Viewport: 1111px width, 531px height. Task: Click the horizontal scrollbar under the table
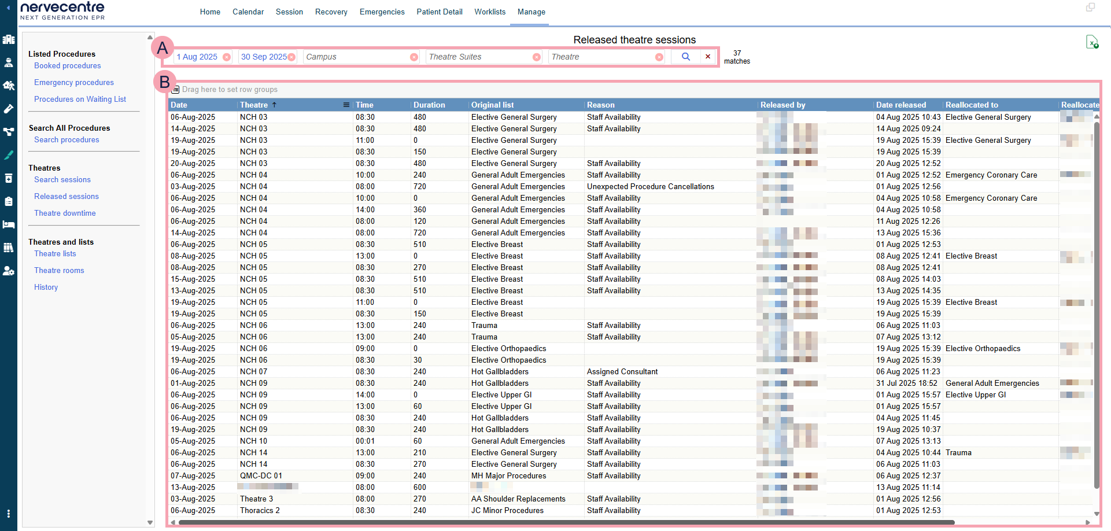(567, 522)
